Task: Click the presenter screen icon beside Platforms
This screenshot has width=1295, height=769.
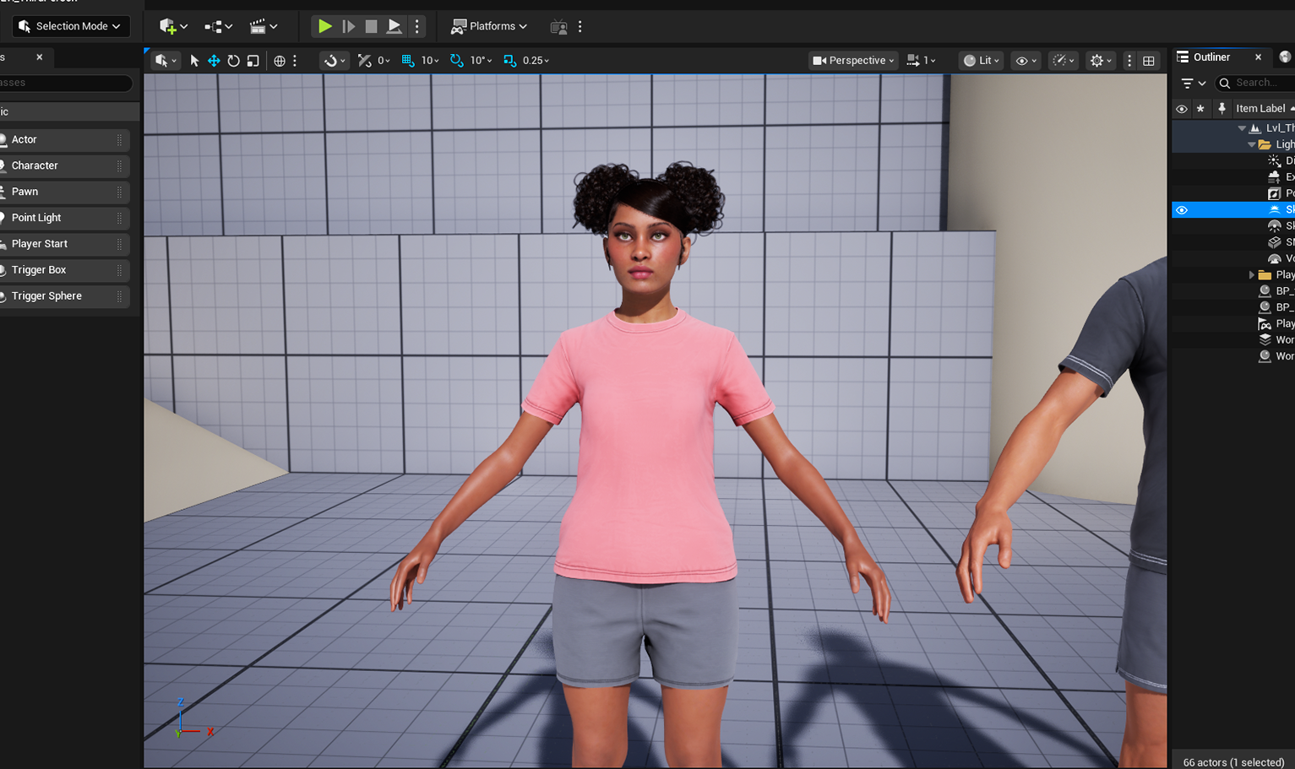Action: click(x=558, y=26)
